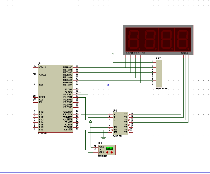Click the RP1 reference label
The image size is (210, 174).
(x=159, y=59)
